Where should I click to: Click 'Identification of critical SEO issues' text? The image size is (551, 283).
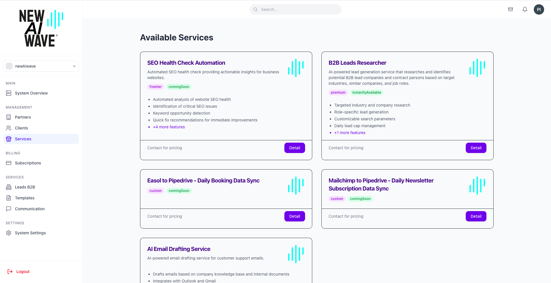[185, 106]
